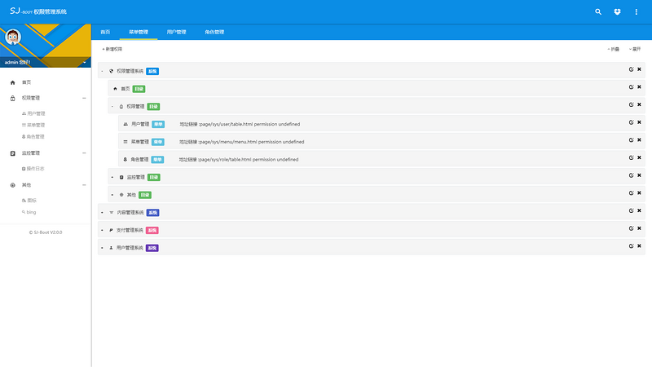Click the © SJ-Boot V2.0.0 footer text
Viewport: 652px width, 367px height.
[x=46, y=232]
